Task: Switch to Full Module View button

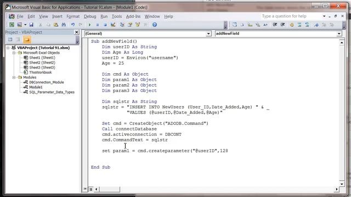Action: coord(90,189)
